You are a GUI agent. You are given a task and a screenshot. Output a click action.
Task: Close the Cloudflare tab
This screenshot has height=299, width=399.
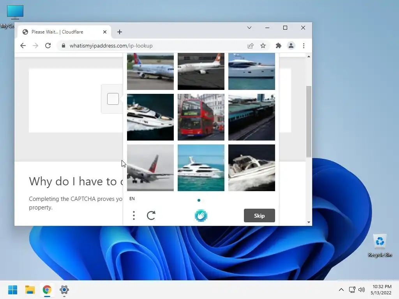105,32
